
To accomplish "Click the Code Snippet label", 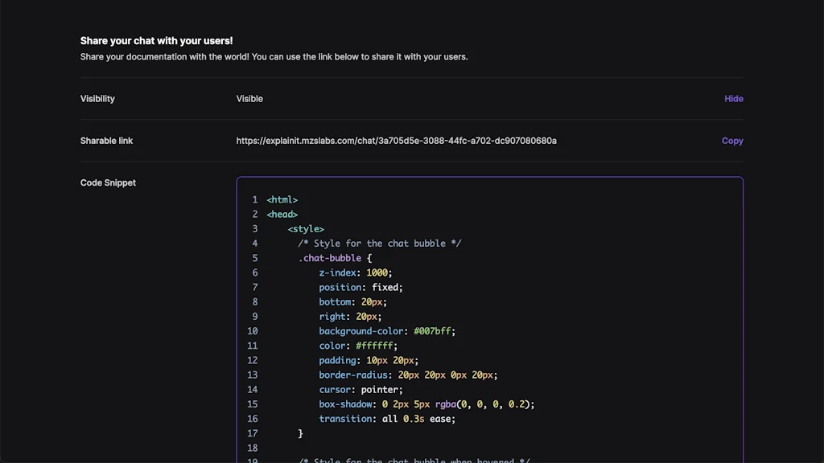I will (x=108, y=182).
